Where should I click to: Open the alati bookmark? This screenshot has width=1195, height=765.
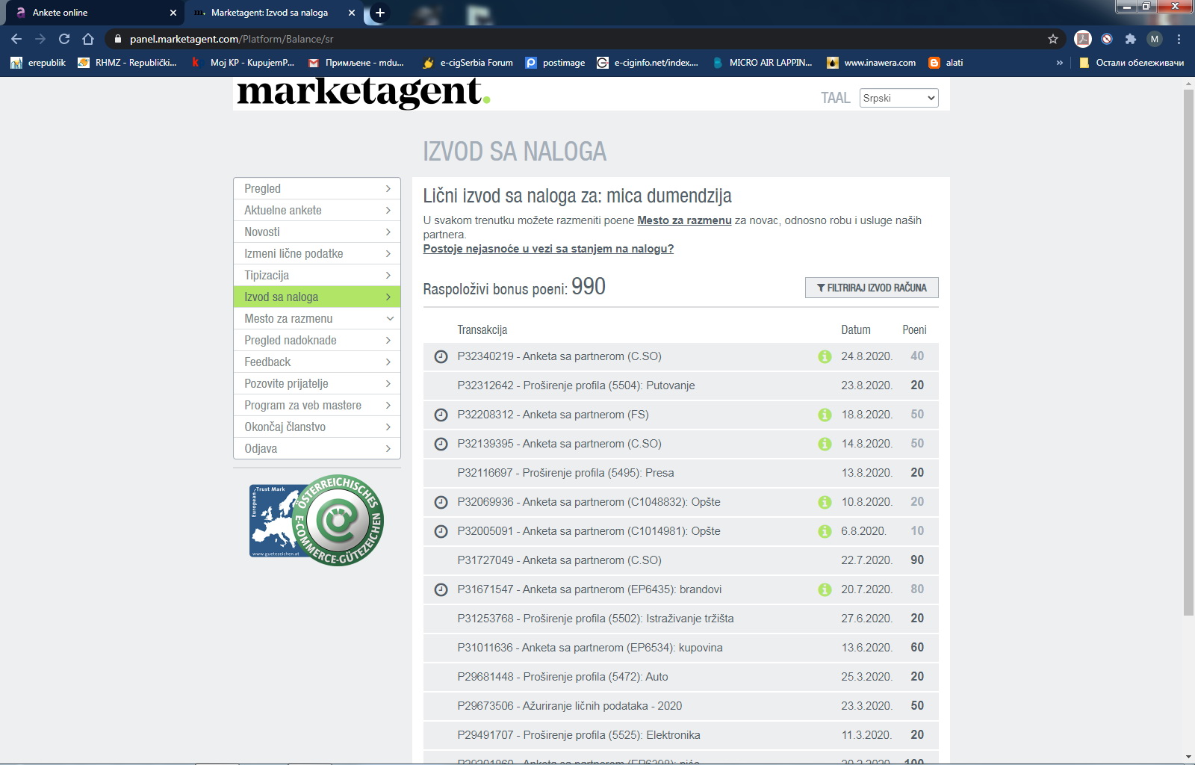(946, 63)
